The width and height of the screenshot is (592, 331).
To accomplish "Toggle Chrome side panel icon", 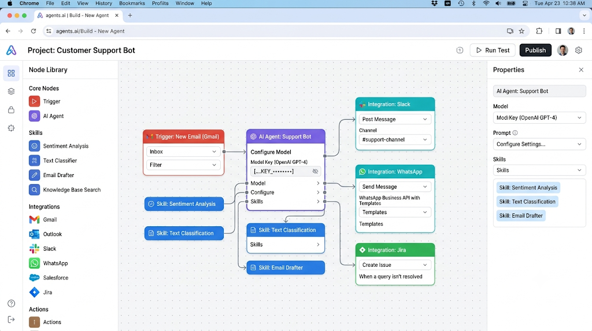I will 558,31.
